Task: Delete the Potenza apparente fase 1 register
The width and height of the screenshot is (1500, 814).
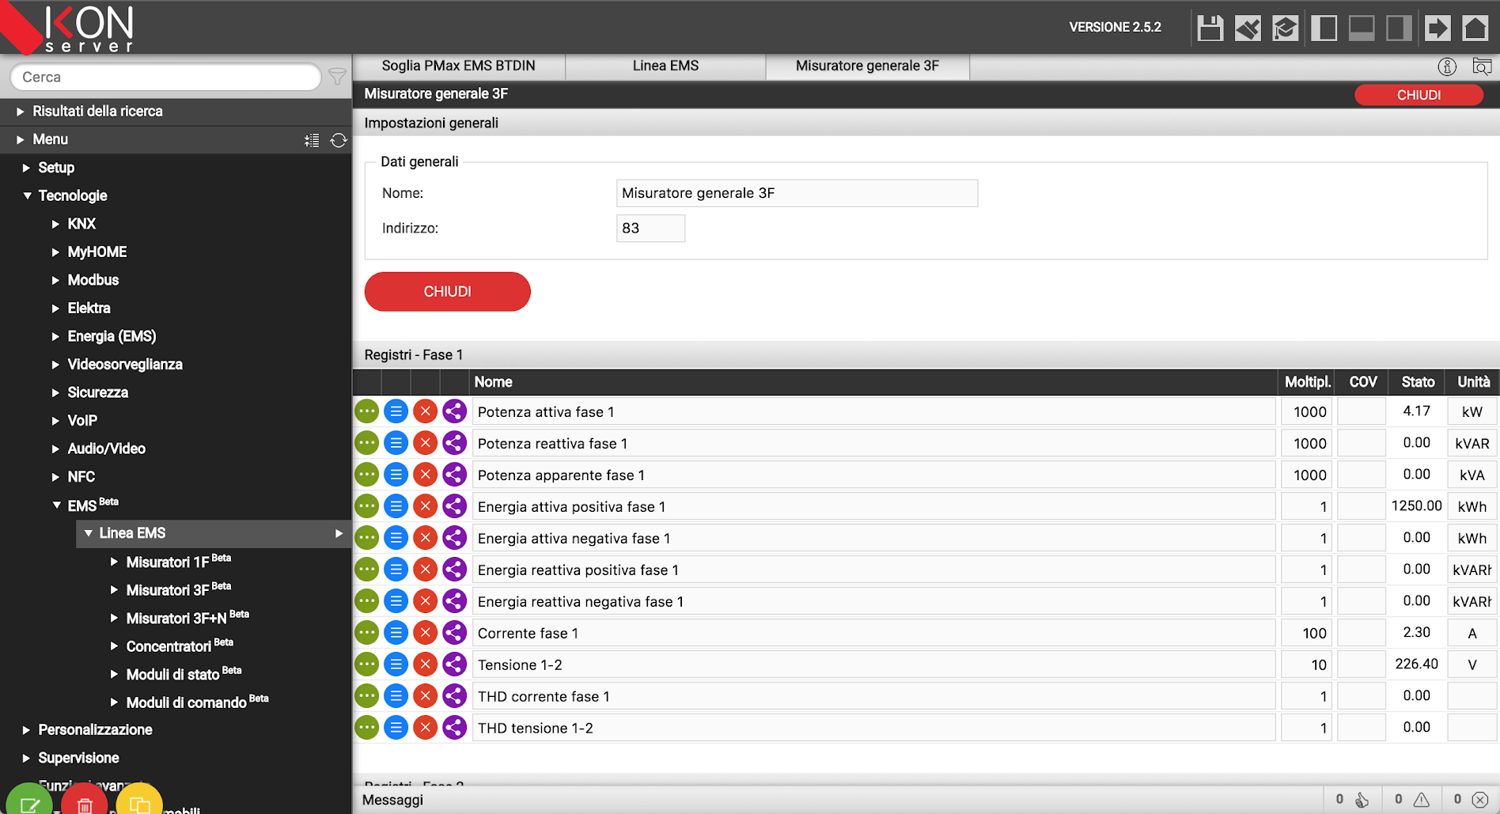Action: click(425, 475)
